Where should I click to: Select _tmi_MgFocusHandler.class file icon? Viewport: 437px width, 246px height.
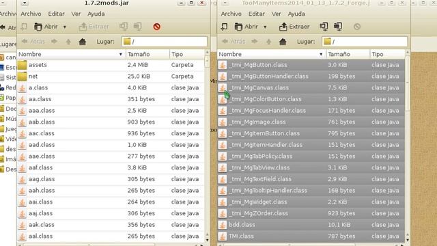click(223, 111)
